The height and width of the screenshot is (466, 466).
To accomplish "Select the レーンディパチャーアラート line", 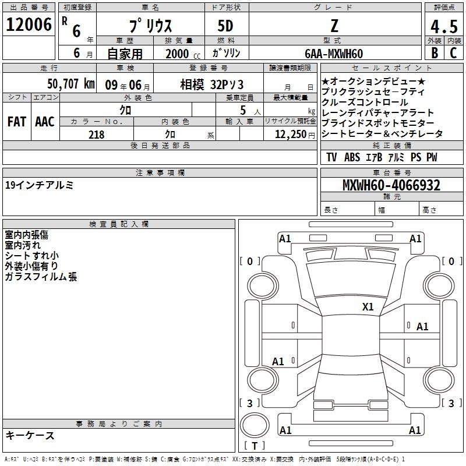I will click(378, 112).
